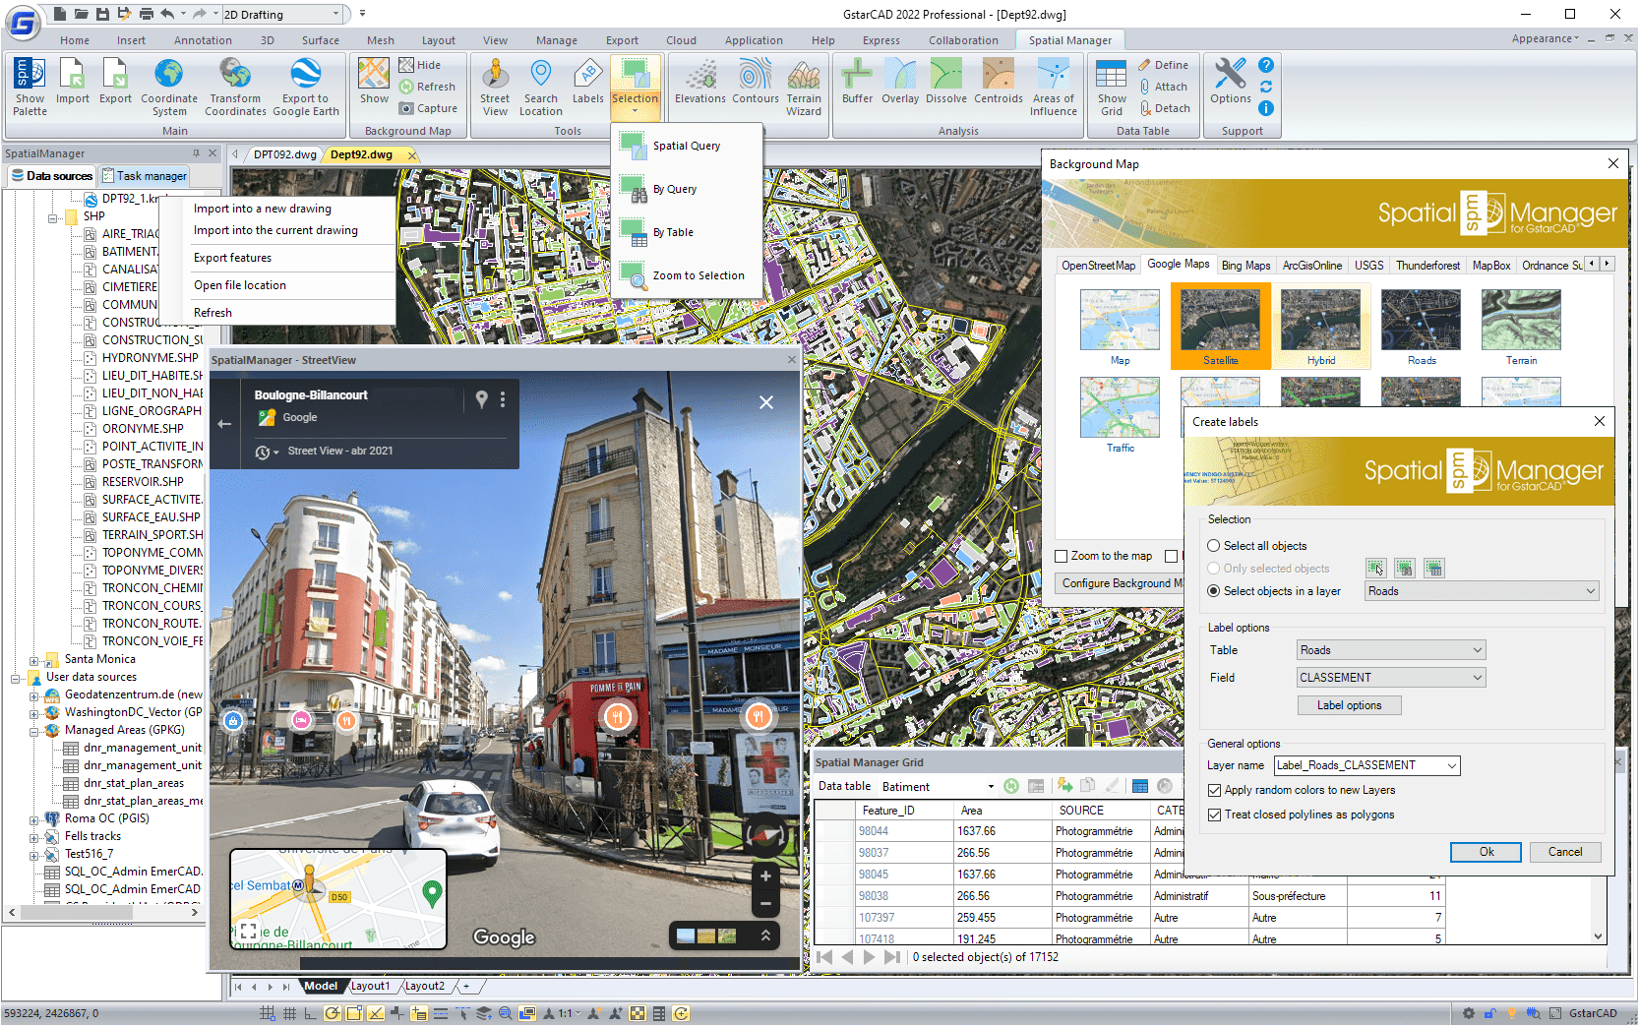Select 'Select objects in a layer' radio button
The height and width of the screenshot is (1026, 1639).
pos(1214,591)
